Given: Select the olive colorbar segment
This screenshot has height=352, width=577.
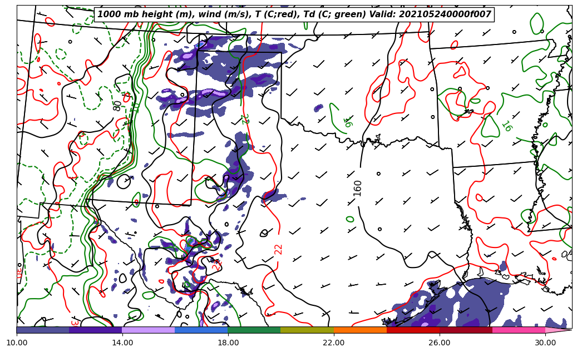Looking at the screenshot, I should [307, 330].
